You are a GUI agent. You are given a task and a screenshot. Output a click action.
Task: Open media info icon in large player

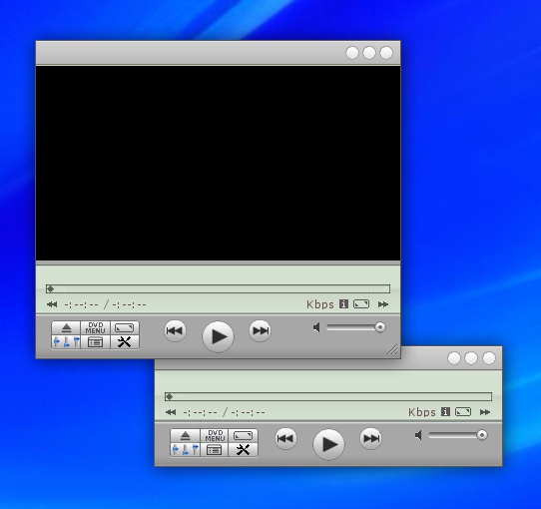click(x=343, y=304)
